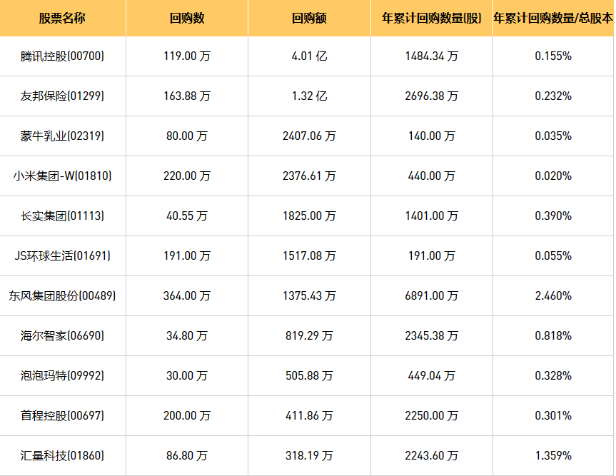This screenshot has height=476, width=616.
Task: Select the 163.88 万 buyback count cell
Action: pyautogui.click(x=187, y=96)
